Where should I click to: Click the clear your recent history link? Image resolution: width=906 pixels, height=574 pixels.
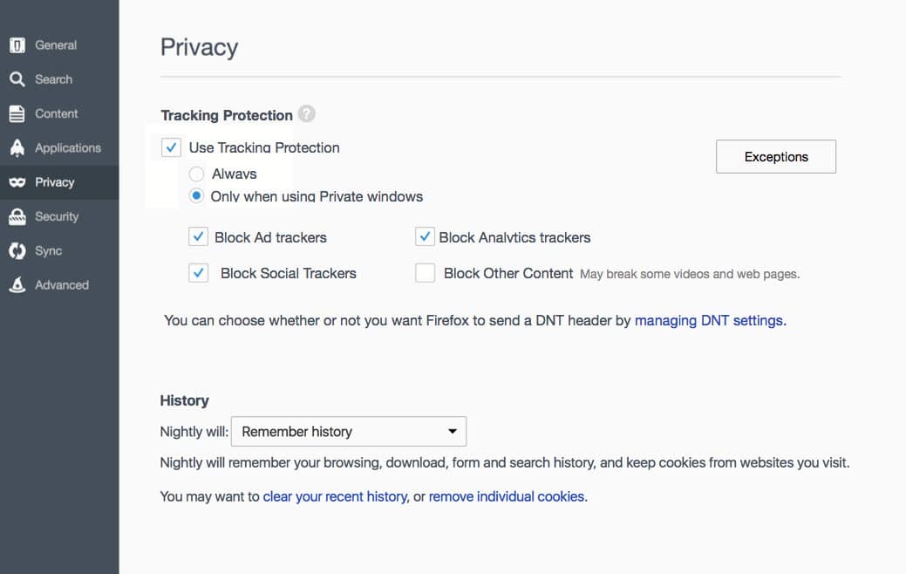coord(335,495)
